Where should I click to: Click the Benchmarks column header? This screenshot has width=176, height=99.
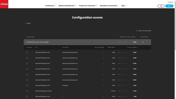144,37
